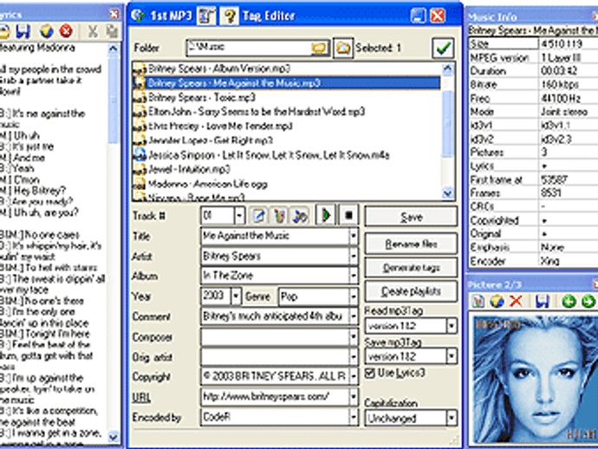The image size is (598, 449).
Task: Toggle the Use Lyrics3 checkbox
Action: (x=370, y=373)
